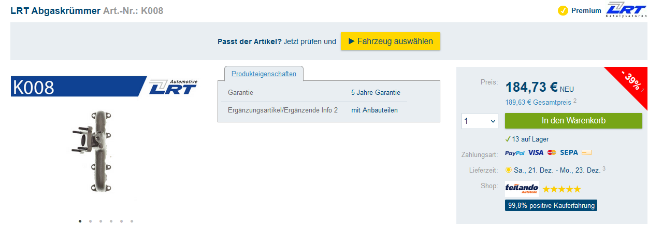648x226 pixels.
Task: Add item with In den Warenkorb
Action: (x=573, y=121)
